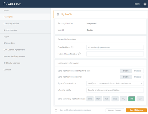Open the When to notify dropdown

(x=115, y=90)
